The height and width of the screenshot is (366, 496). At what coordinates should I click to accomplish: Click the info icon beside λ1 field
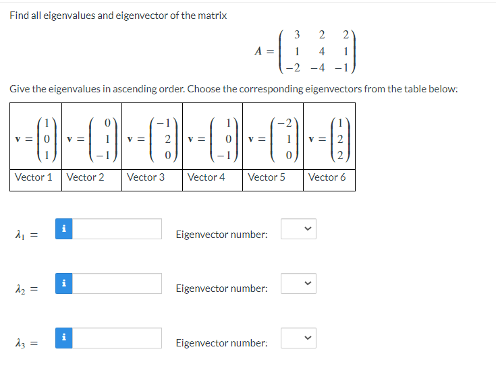(64, 228)
